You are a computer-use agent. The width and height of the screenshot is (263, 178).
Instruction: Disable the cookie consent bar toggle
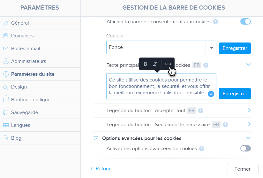[x=245, y=22]
